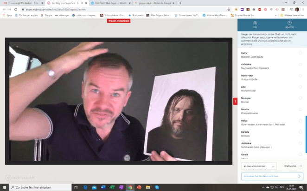Bookmark this page with the star icon
The height and width of the screenshot is (191, 307).
click(x=229, y=9)
